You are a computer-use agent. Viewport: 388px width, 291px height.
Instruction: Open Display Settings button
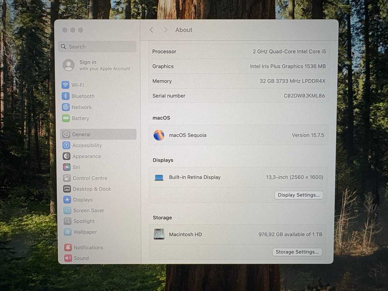[299, 195]
